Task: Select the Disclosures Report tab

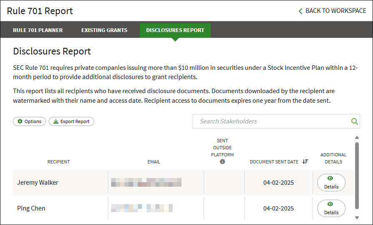Action: [x=175, y=30]
